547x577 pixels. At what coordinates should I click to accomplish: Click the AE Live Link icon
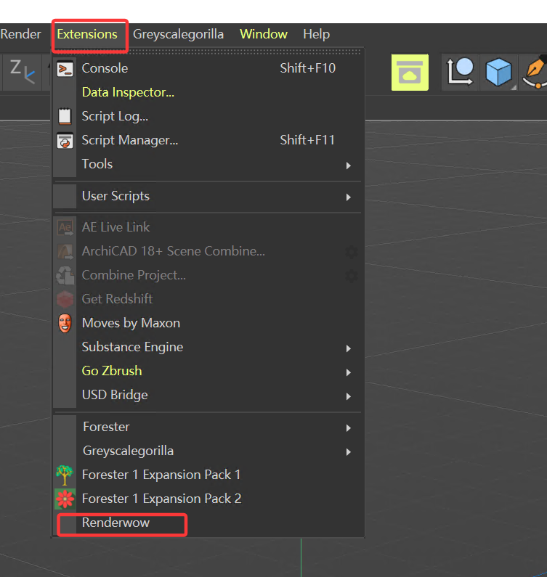tap(65, 227)
